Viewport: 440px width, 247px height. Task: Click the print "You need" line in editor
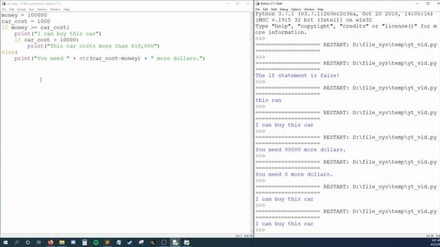[110, 58]
